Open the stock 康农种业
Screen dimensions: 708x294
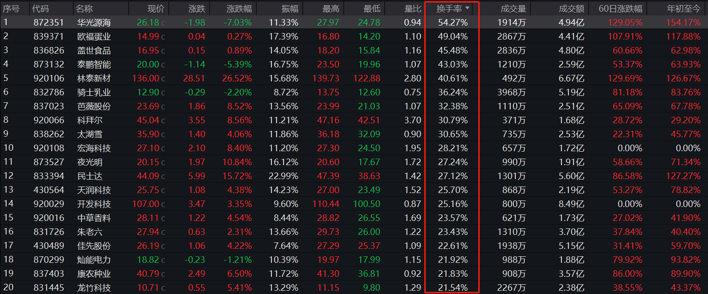click(x=94, y=274)
